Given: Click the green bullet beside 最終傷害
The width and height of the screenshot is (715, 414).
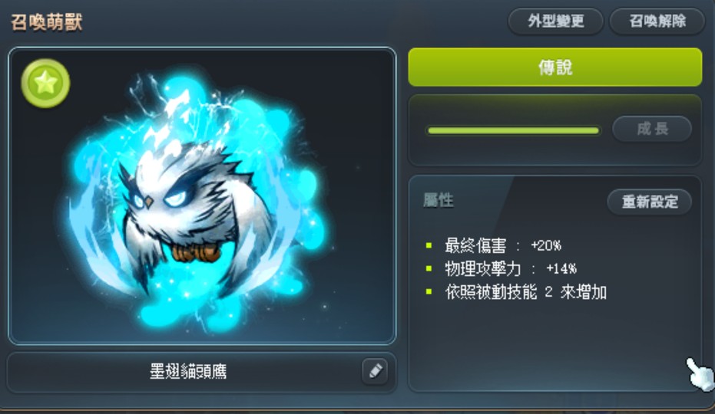Looking at the screenshot, I should point(429,245).
